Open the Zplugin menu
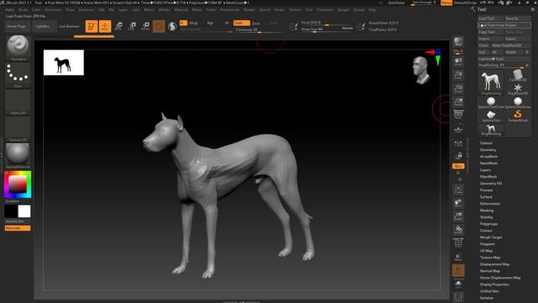Viewport: 538px width, 303px height. pyautogui.click(x=343, y=9)
